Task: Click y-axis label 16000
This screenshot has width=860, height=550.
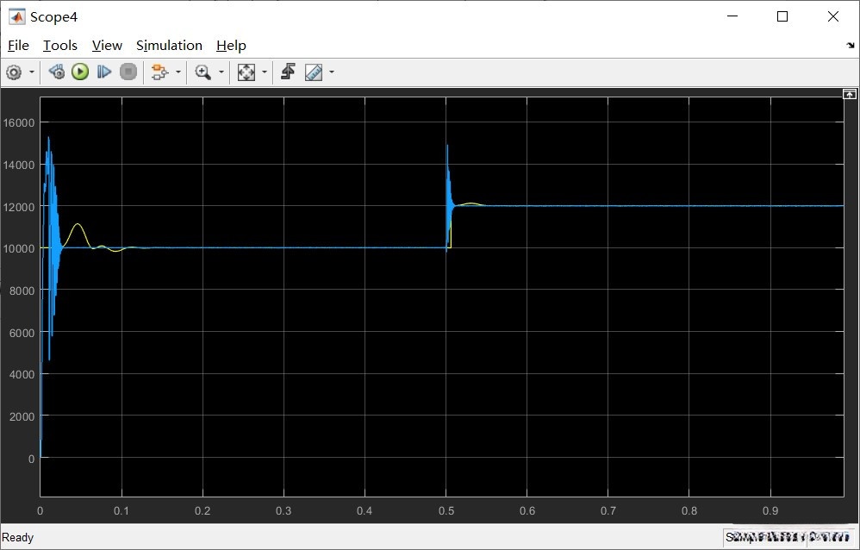Action: click(x=19, y=123)
